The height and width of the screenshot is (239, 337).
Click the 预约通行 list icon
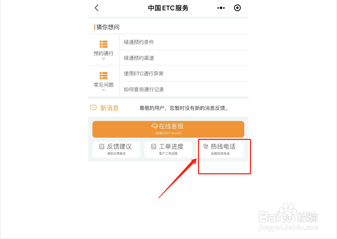point(104,44)
